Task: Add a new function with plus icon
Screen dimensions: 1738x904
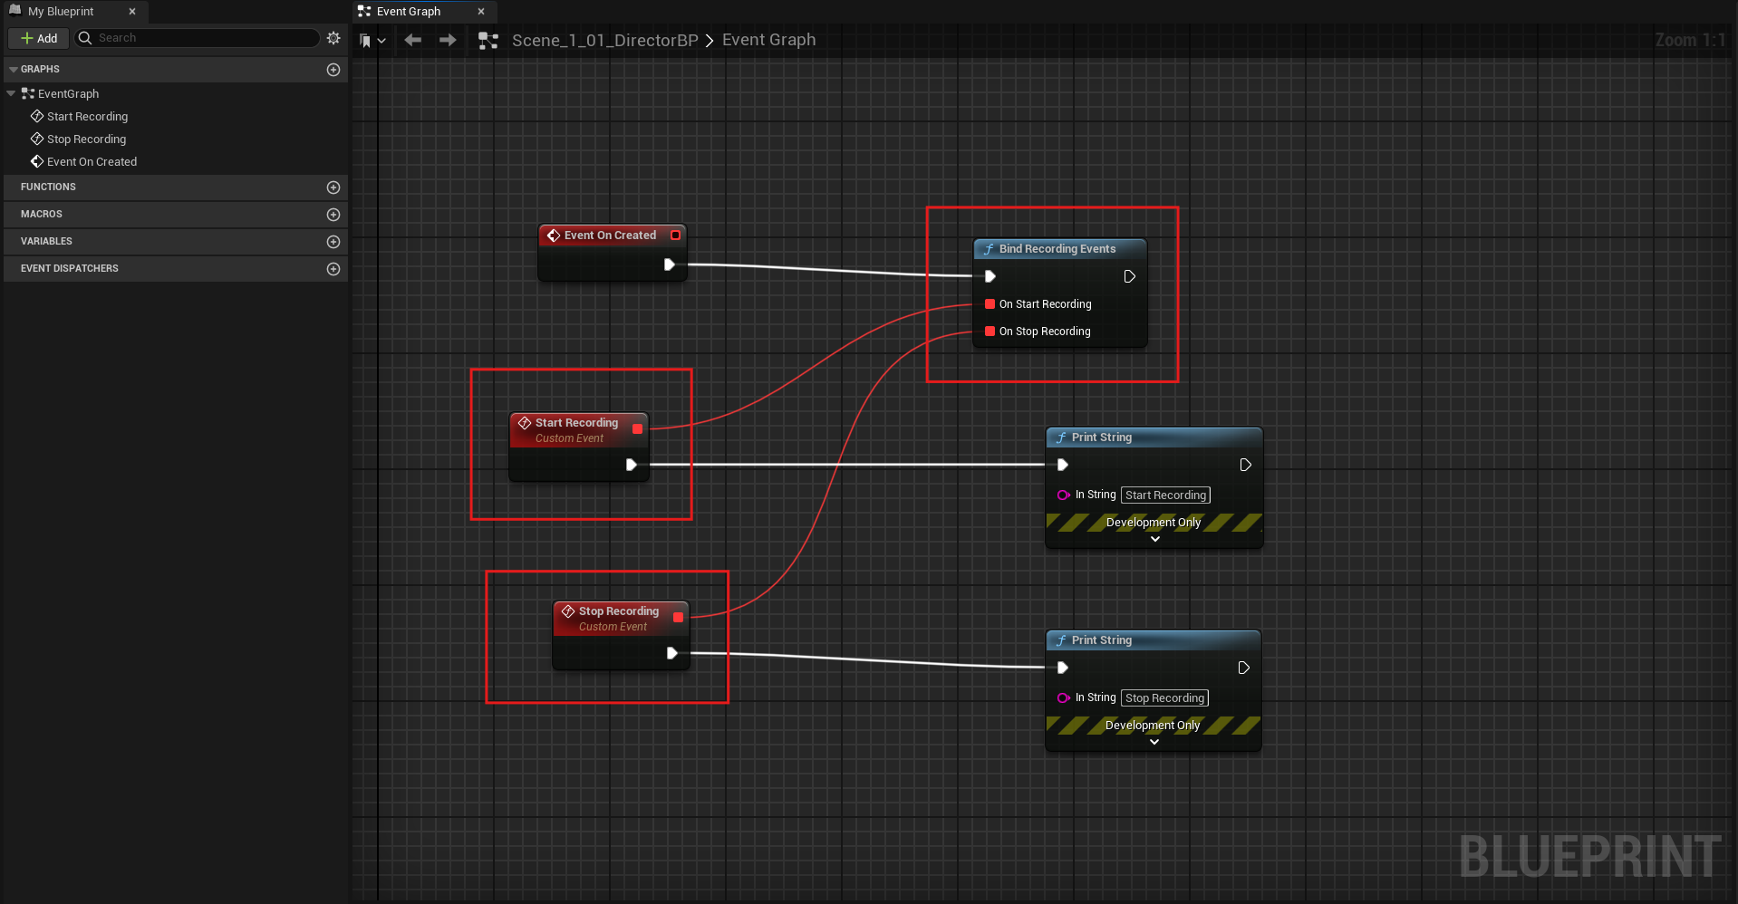Action: click(x=333, y=188)
